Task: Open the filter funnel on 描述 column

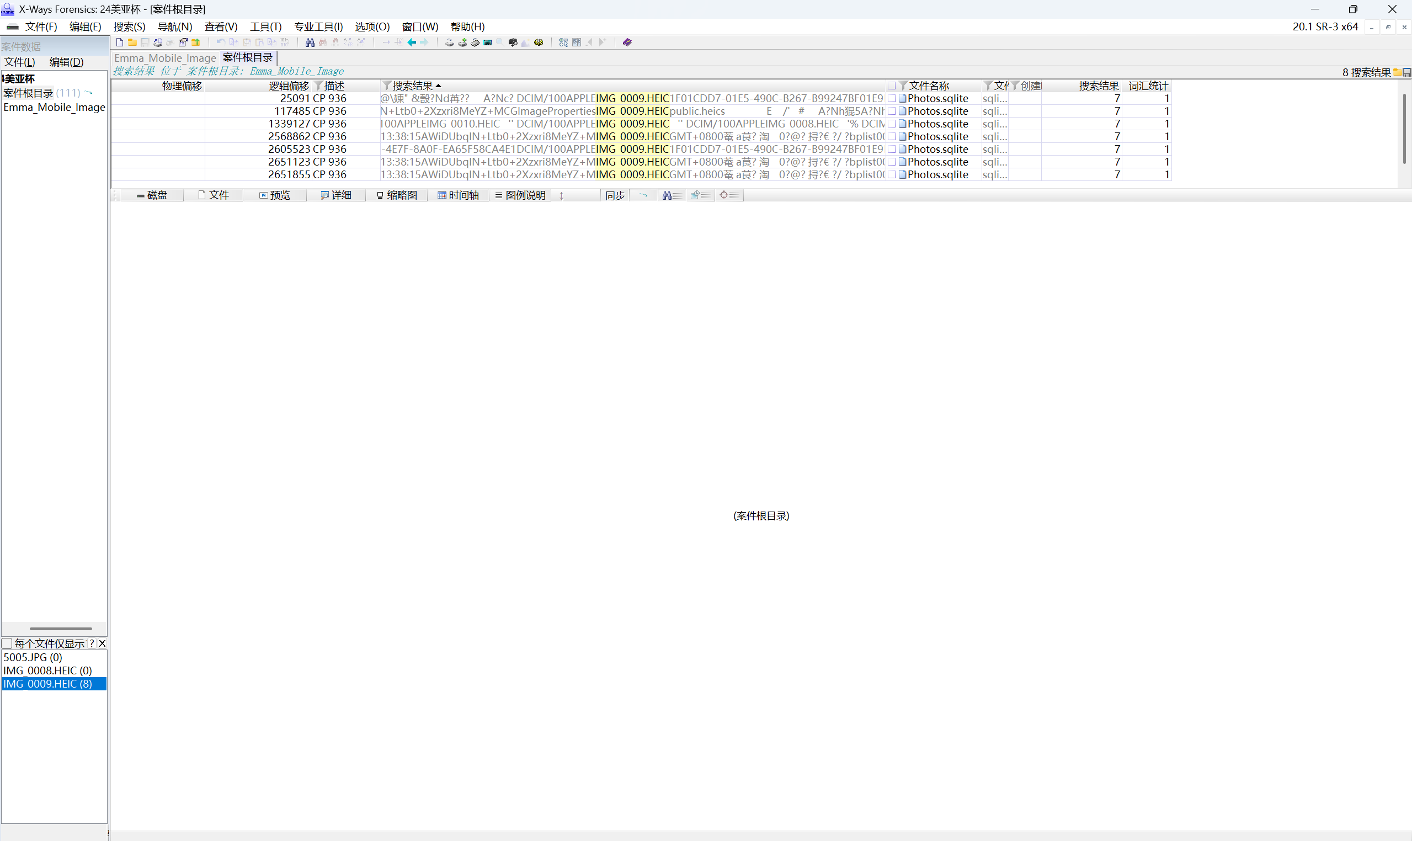Action: pyautogui.click(x=318, y=86)
